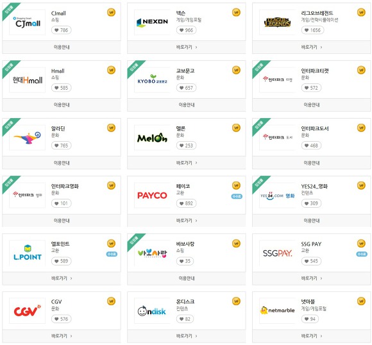Click the blue badge on L.POINT card

coord(112,254)
